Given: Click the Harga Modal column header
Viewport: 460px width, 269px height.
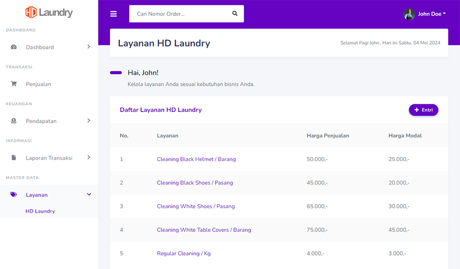Looking at the screenshot, I should [x=405, y=136].
